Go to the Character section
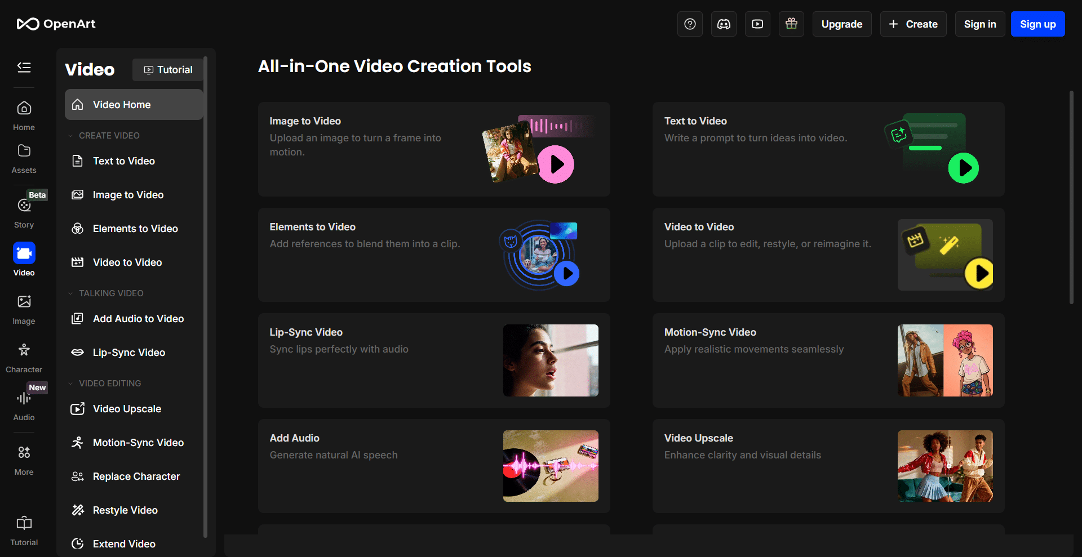 [24, 358]
